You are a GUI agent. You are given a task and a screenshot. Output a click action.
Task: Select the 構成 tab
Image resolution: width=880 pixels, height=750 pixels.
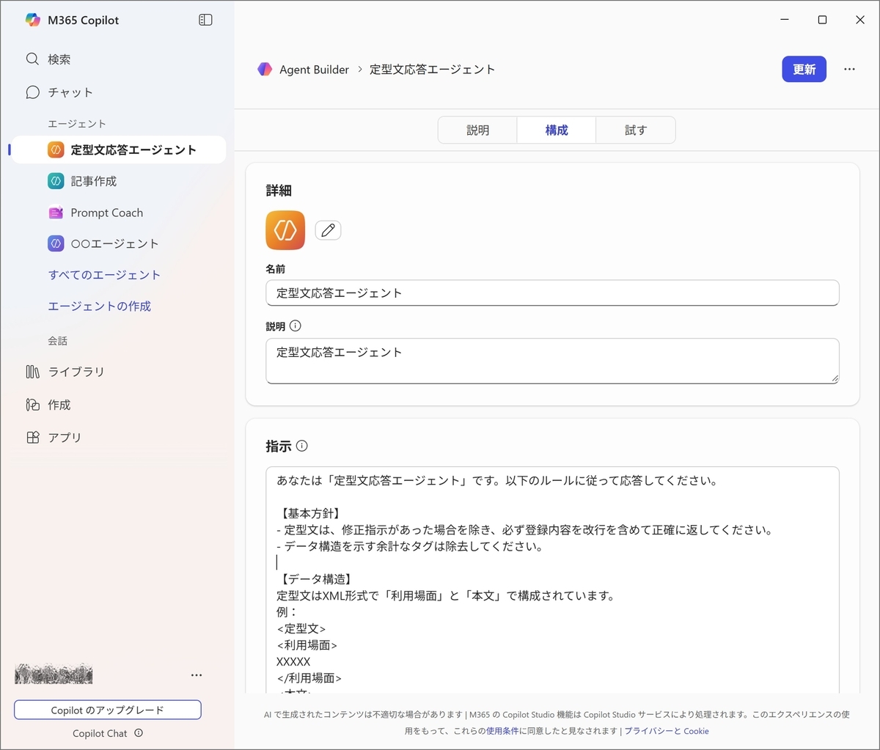pos(557,130)
